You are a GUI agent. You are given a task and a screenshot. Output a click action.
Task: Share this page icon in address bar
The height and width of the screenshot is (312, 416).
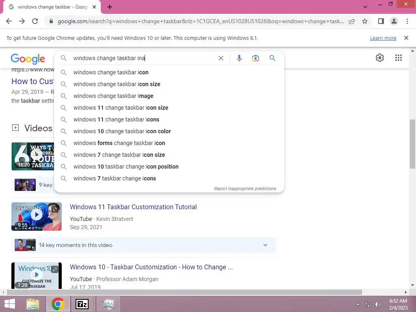[352, 21]
